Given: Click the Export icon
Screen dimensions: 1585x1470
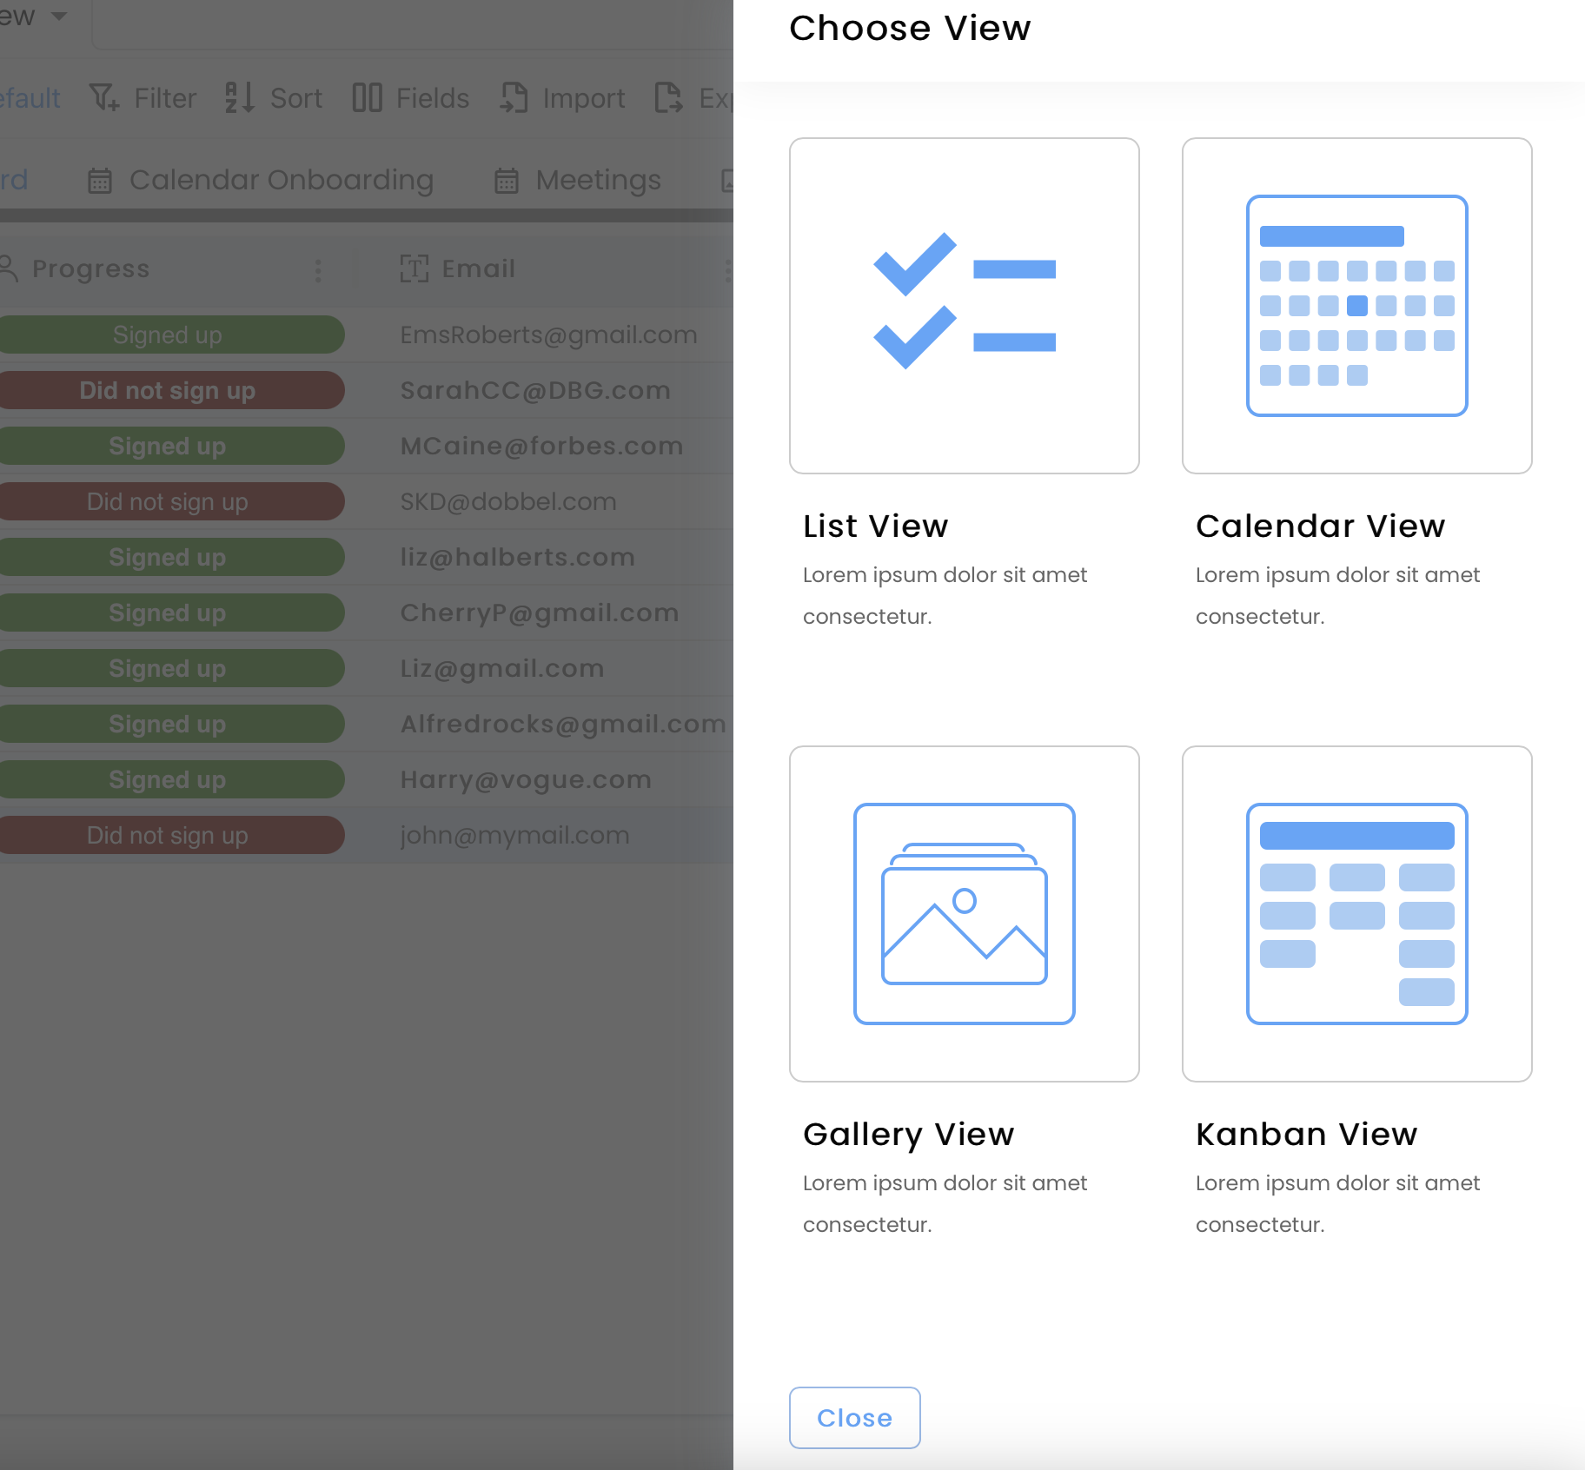Looking at the screenshot, I should tap(669, 98).
